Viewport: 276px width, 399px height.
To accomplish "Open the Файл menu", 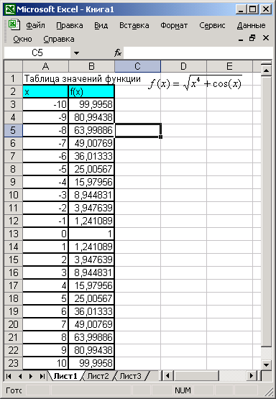I will point(35,25).
